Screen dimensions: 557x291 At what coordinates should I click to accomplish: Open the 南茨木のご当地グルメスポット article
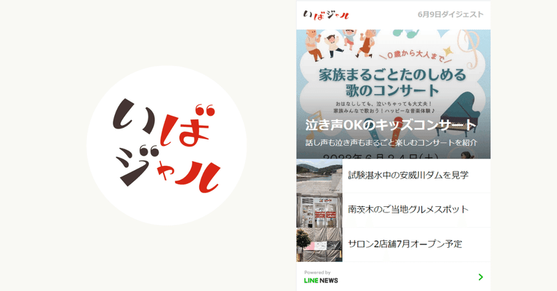click(408, 210)
